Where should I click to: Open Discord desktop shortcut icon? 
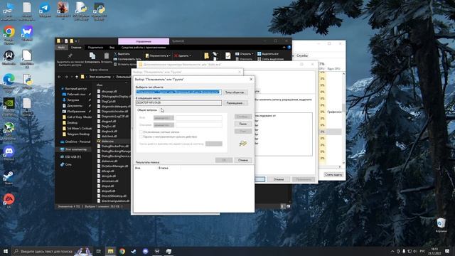click(x=9, y=153)
